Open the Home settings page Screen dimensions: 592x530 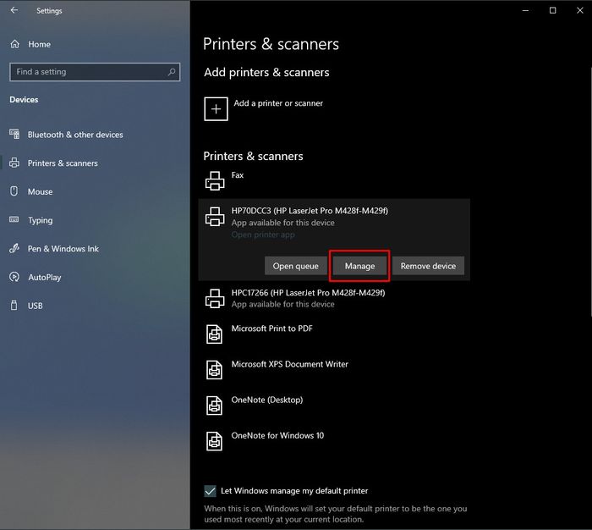40,44
